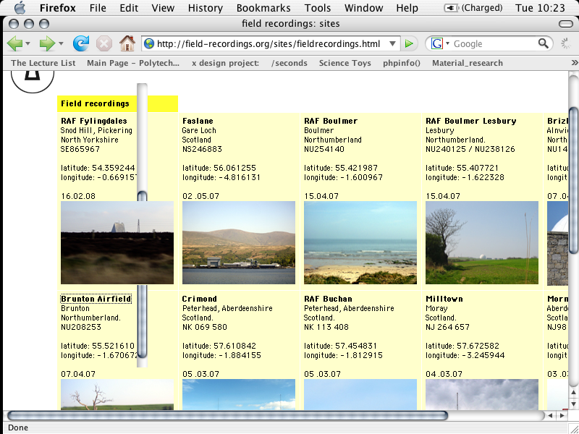The image size is (579, 434).
Task: Click the Faslane grid reference NS246883
Action: [x=202, y=149]
